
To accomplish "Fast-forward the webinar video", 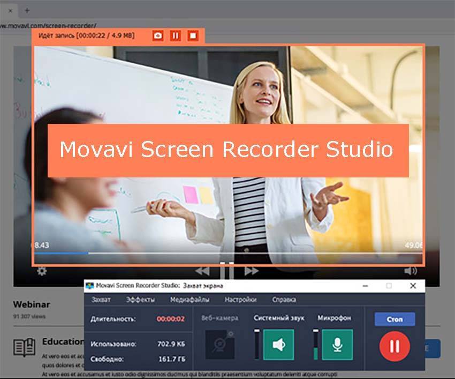I will [x=251, y=271].
